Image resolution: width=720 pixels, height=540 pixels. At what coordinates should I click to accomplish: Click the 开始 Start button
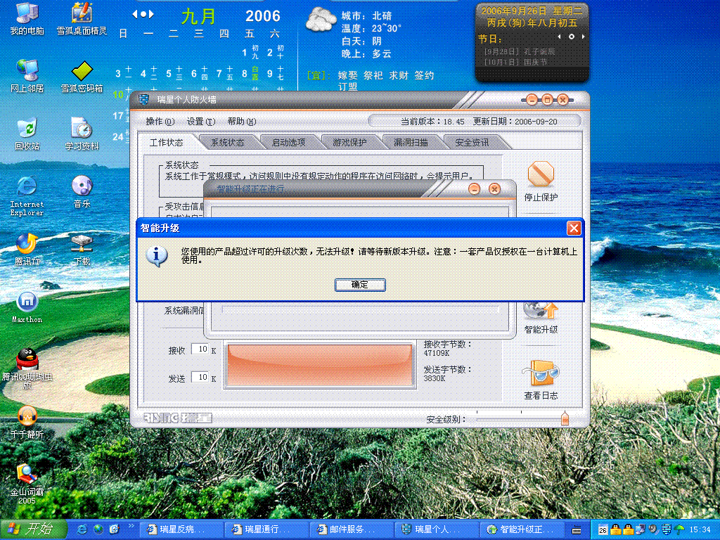click(x=33, y=529)
